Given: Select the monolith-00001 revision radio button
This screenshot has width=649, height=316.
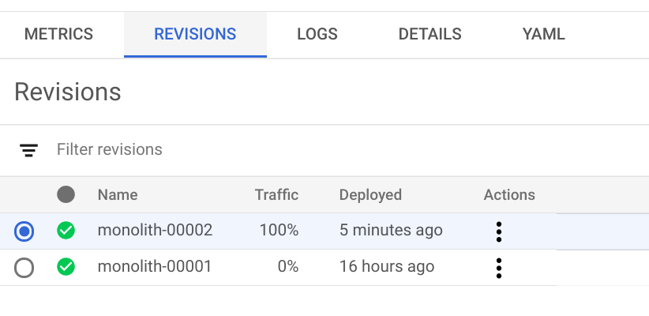Looking at the screenshot, I should [24, 268].
